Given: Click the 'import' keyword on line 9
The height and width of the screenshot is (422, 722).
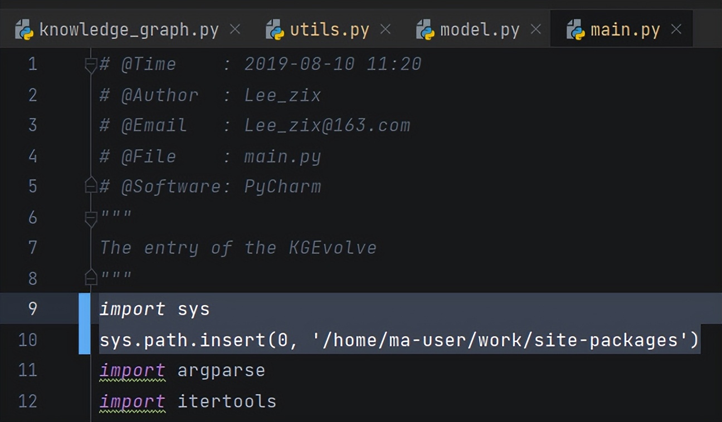Looking at the screenshot, I should click(x=132, y=309).
